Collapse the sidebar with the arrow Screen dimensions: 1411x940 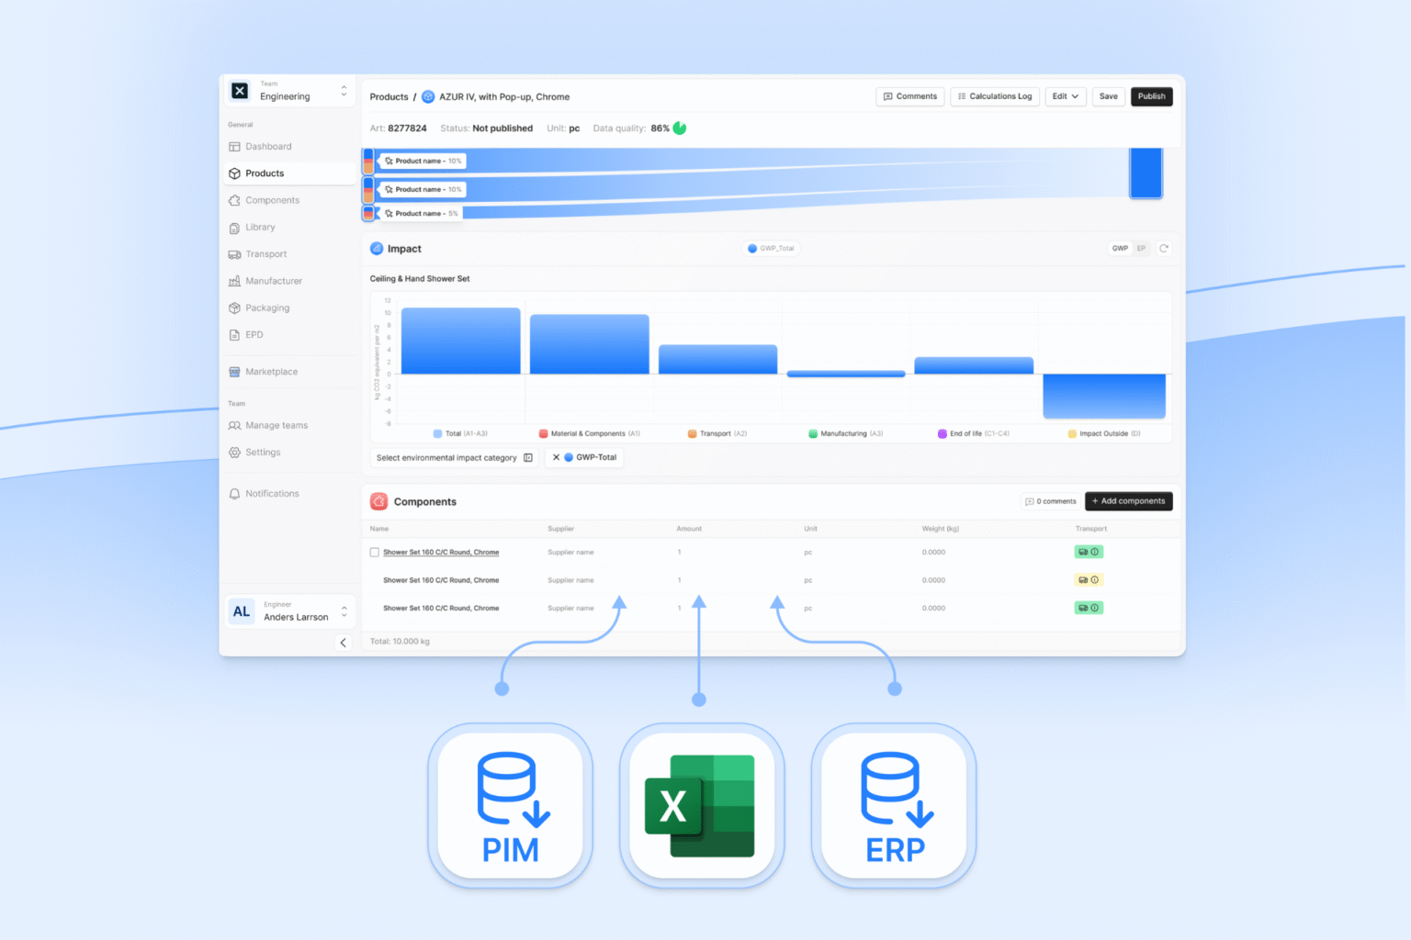pyautogui.click(x=344, y=643)
